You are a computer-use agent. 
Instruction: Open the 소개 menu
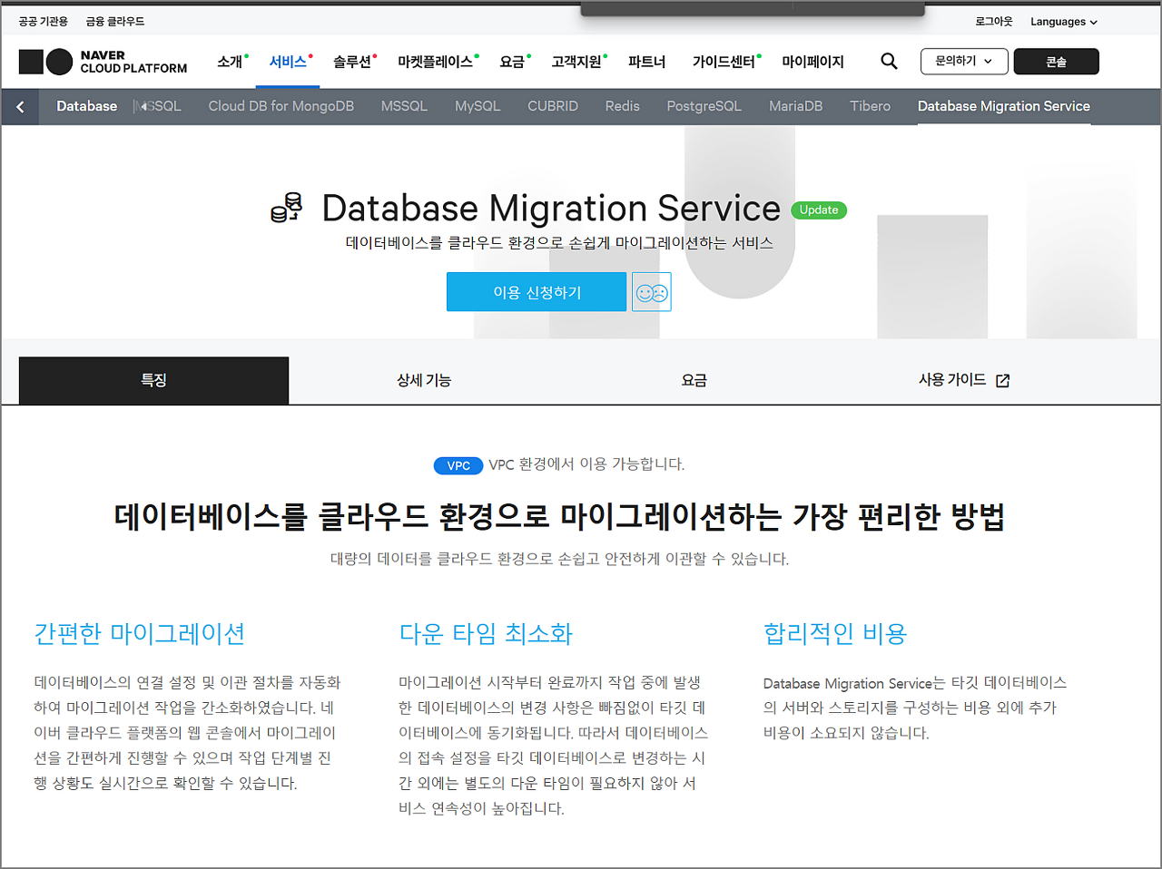230,62
